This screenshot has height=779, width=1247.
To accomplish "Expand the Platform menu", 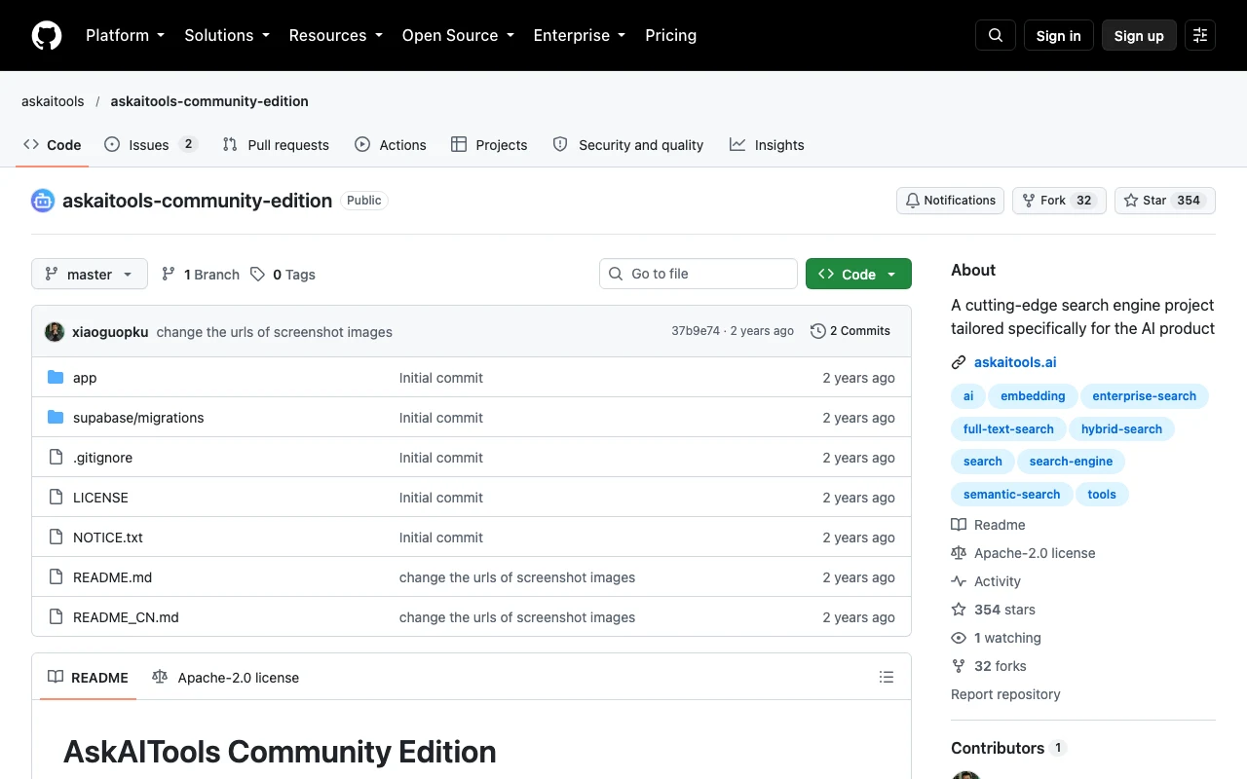I will pyautogui.click(x=125, y=35).
